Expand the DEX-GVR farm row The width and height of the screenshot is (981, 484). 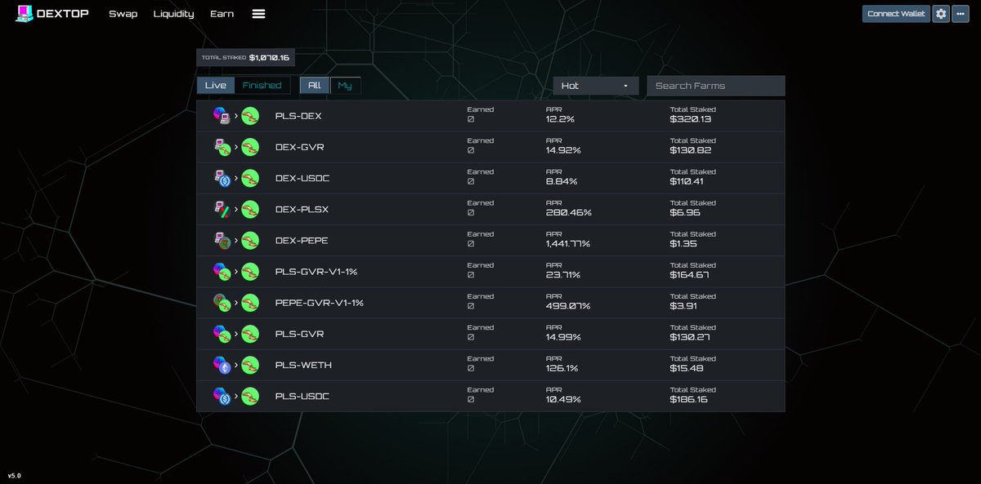pos(490,148)
